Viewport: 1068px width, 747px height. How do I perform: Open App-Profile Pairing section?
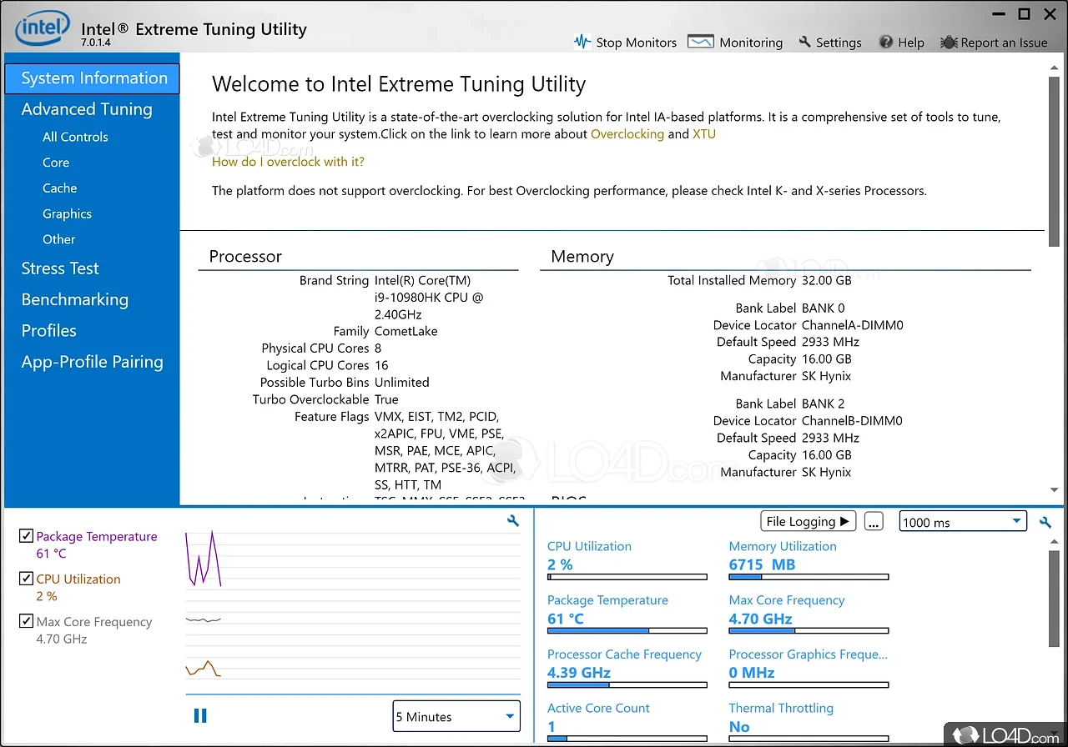pos(92,362)
